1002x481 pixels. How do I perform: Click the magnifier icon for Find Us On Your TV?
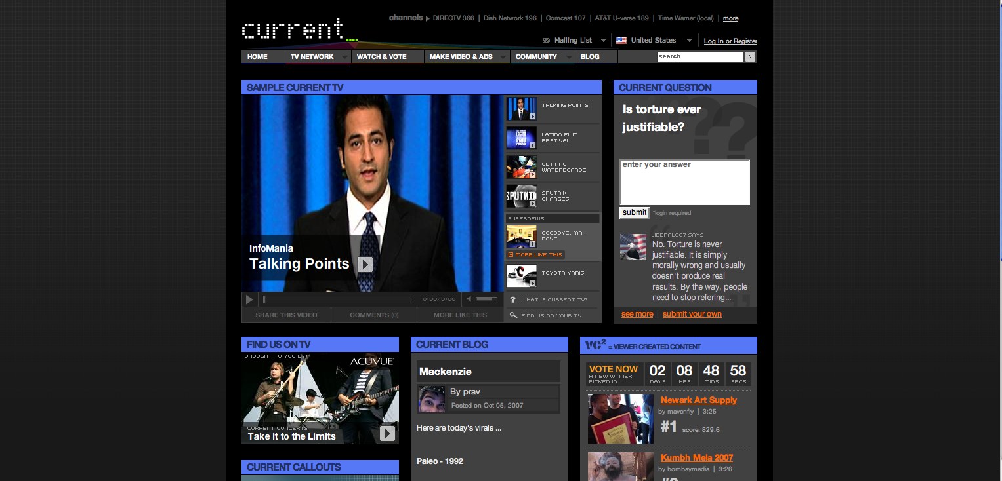pyautogui.click(x=513, y=315)
